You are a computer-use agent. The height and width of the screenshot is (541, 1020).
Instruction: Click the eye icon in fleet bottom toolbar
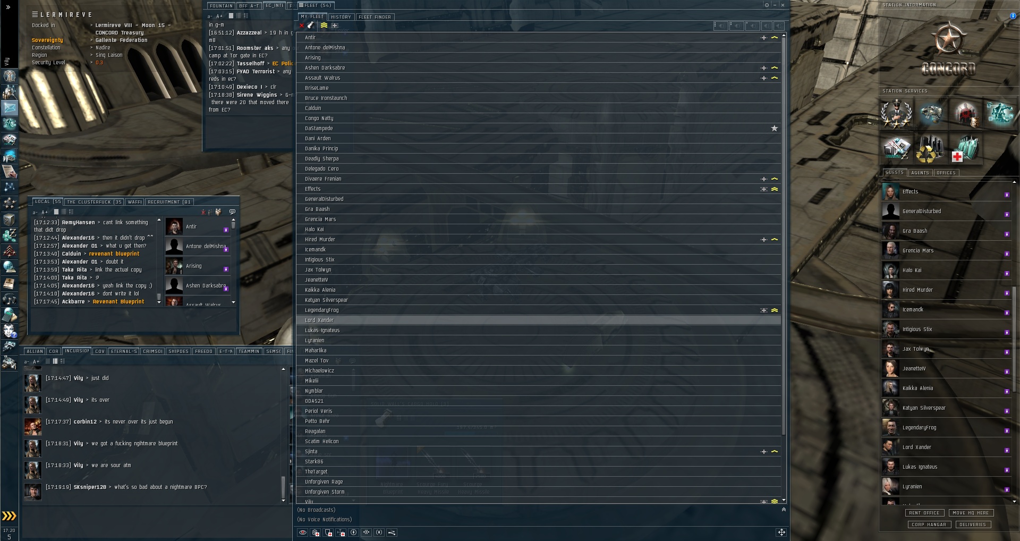pyautogui.click(x=303, y=532)
